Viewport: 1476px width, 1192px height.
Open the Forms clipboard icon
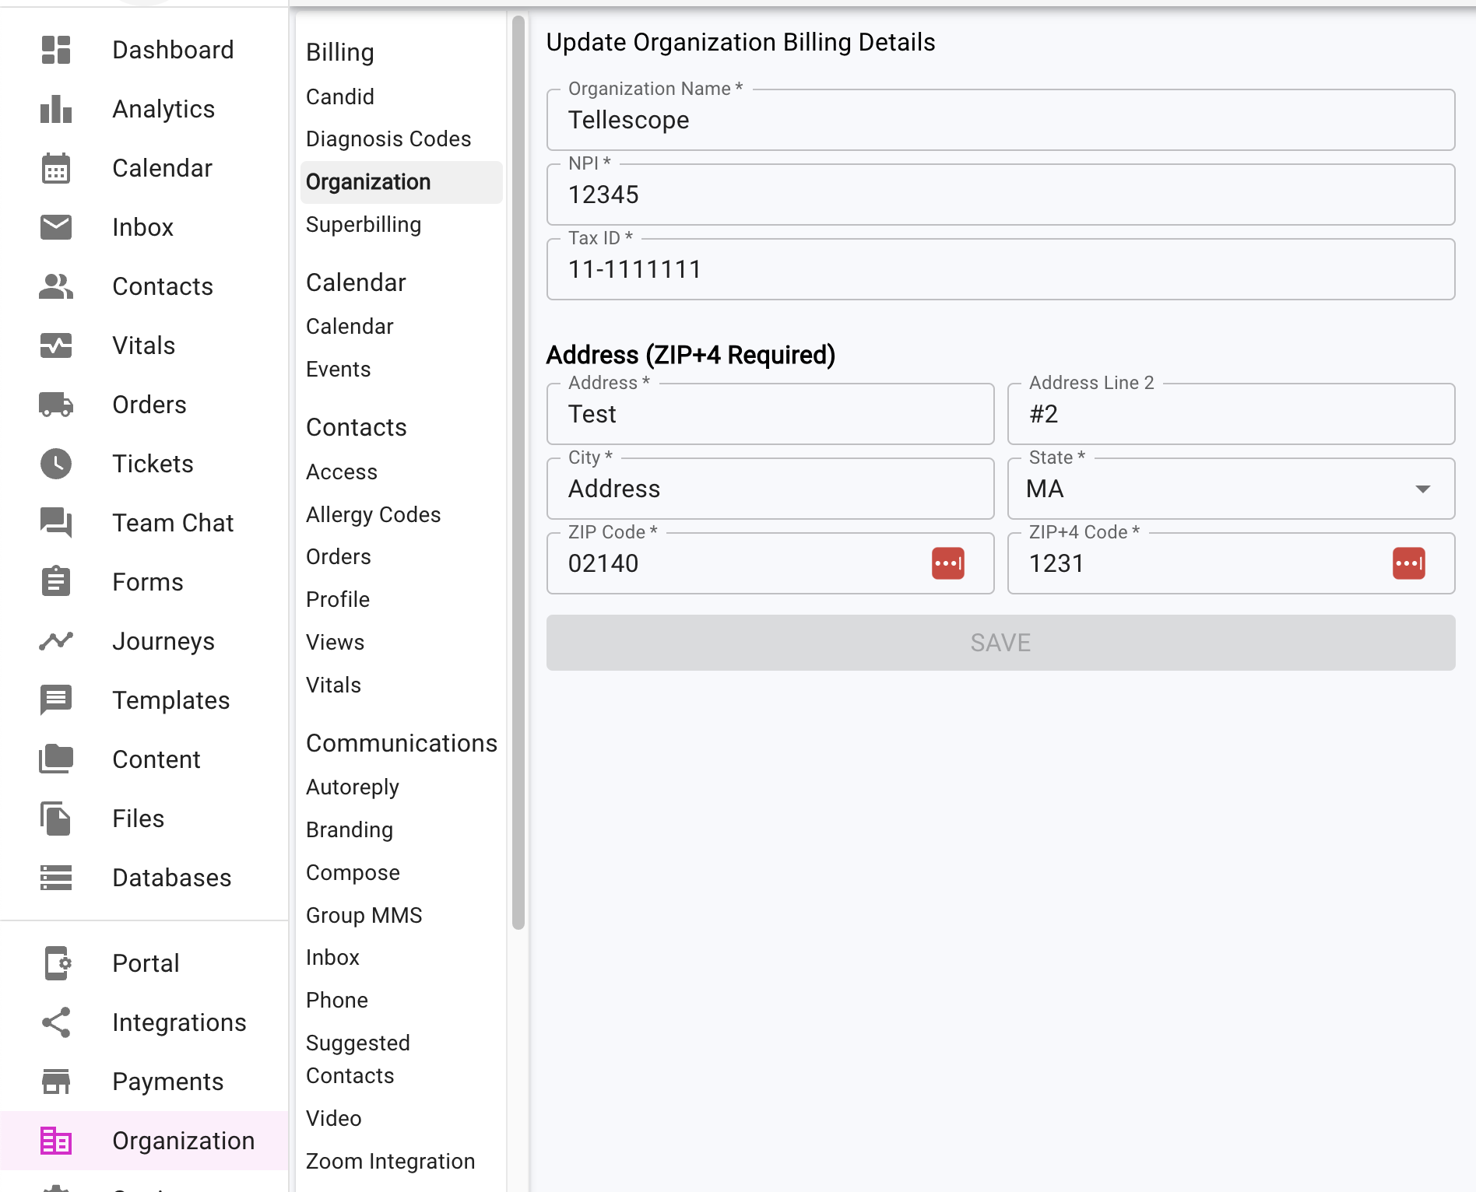coord(56,582)
